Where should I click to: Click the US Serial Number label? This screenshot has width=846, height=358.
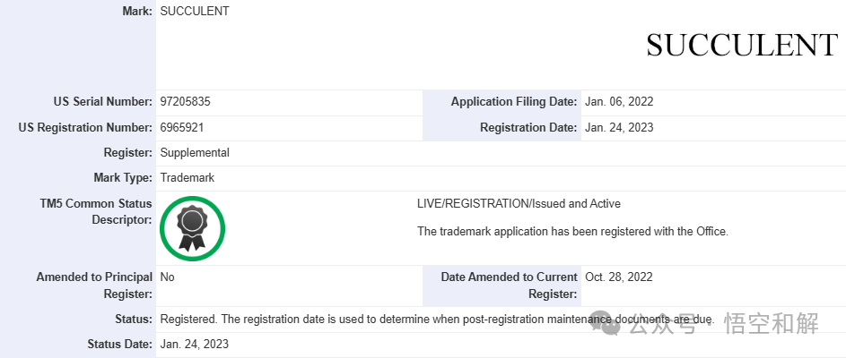[102, 102]
